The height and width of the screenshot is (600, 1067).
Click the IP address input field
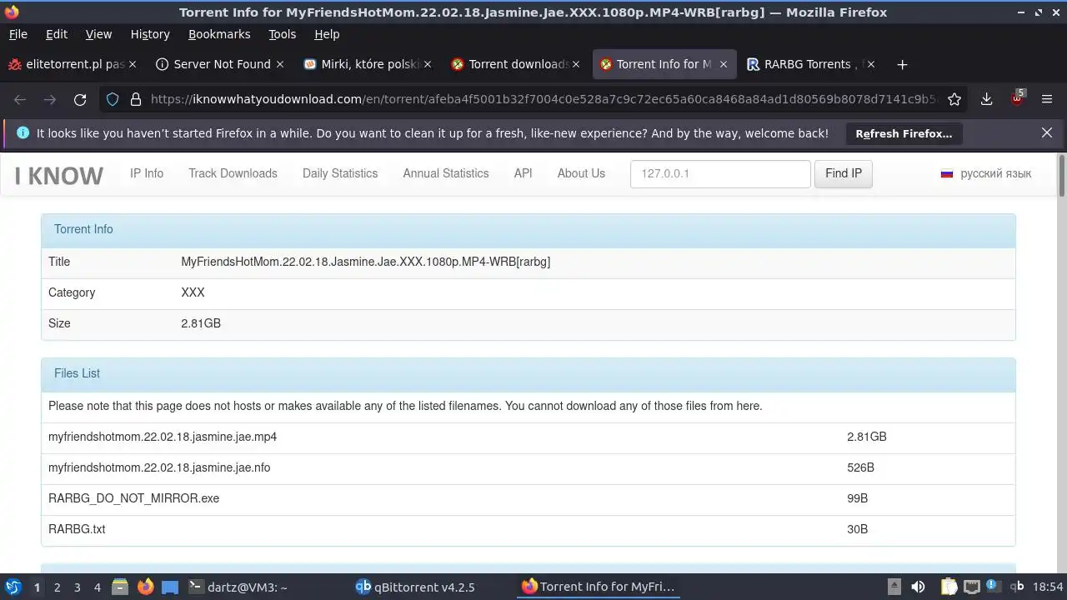tap(720, 173)
